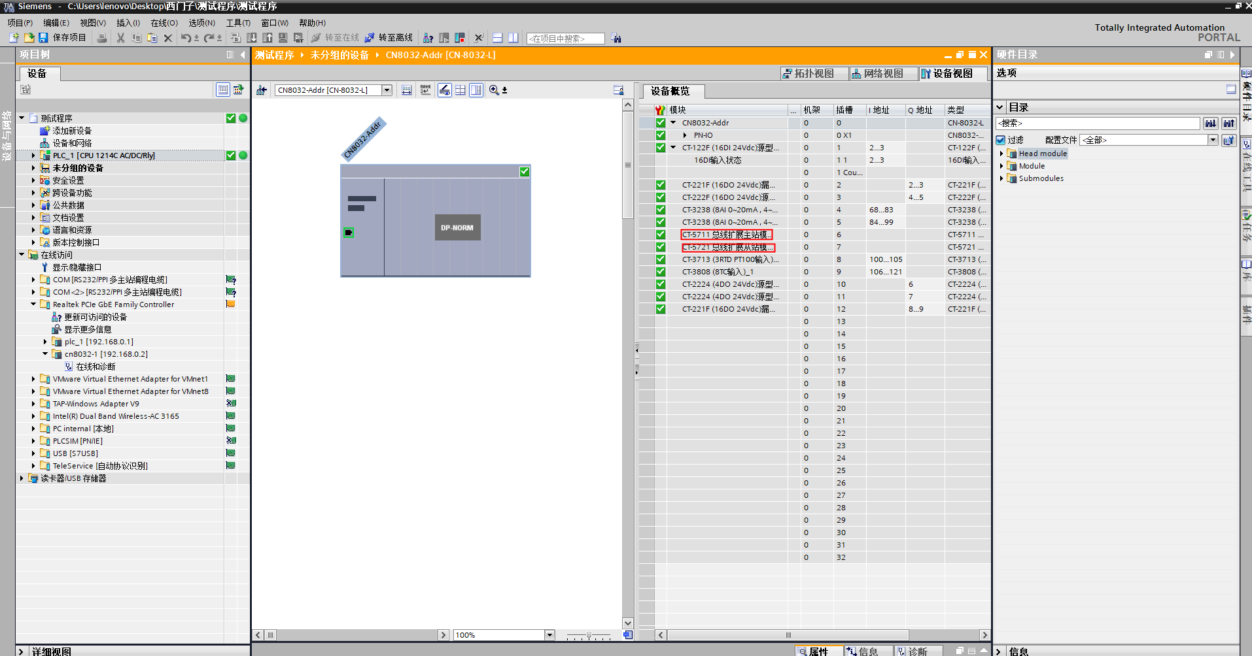Select 添加新设备 in project tree
The width and height of the screenshot is (1252, 656).
point(72,131)
